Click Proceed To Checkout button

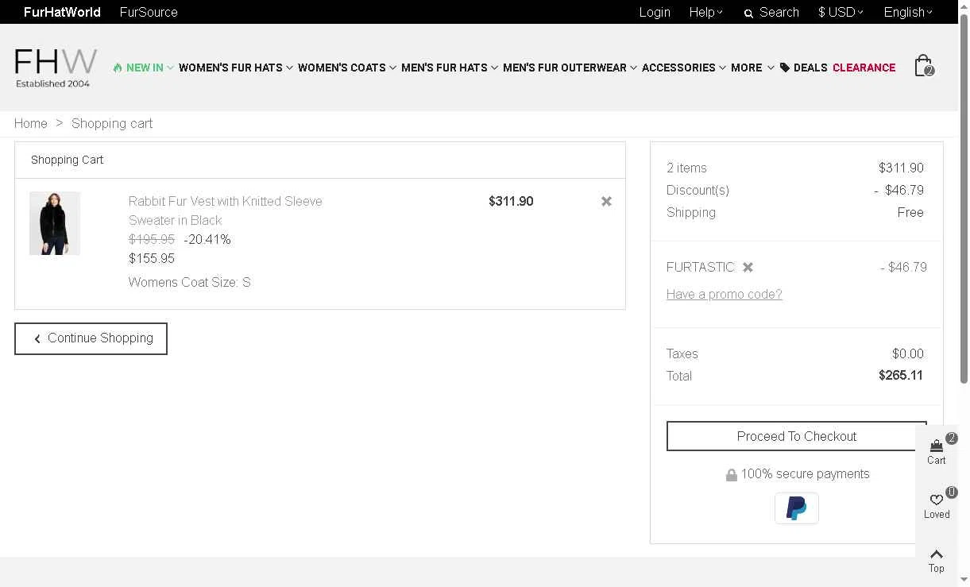[797, 436]
